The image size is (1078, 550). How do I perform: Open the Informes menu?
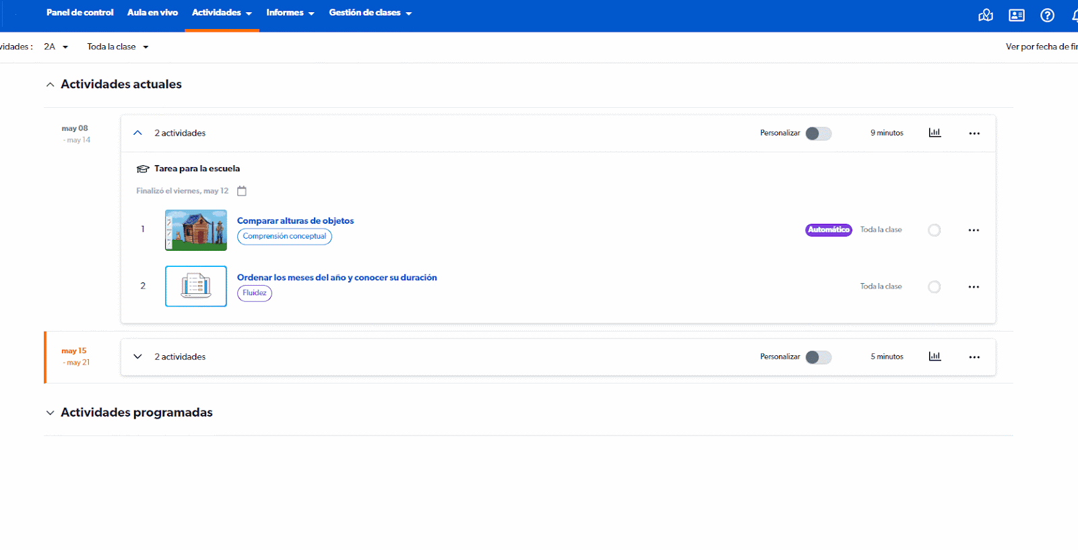coord(290,13)
